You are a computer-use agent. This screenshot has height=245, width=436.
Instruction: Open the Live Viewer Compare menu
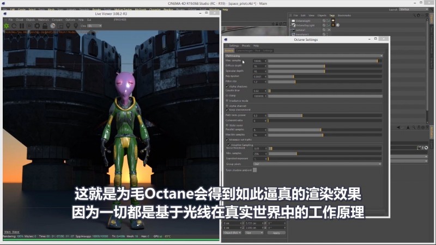click(x=57, y=20)
